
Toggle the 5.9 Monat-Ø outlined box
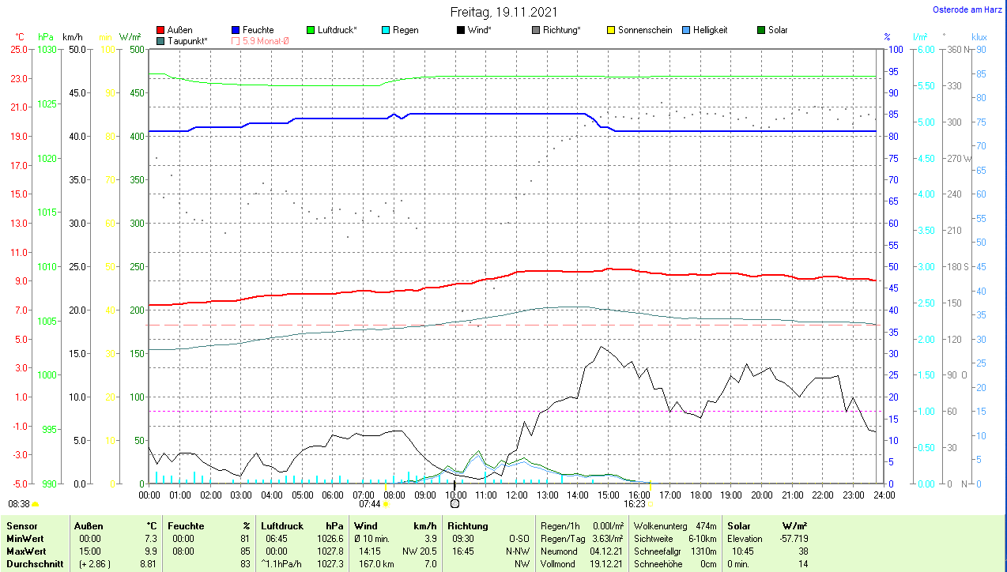tap(236, 40)
